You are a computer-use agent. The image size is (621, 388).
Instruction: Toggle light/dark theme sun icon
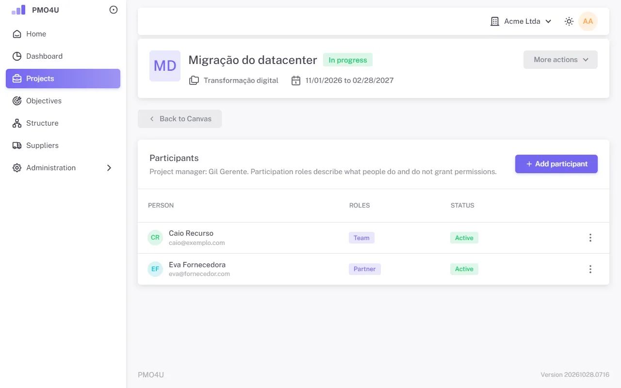[569, 21]
